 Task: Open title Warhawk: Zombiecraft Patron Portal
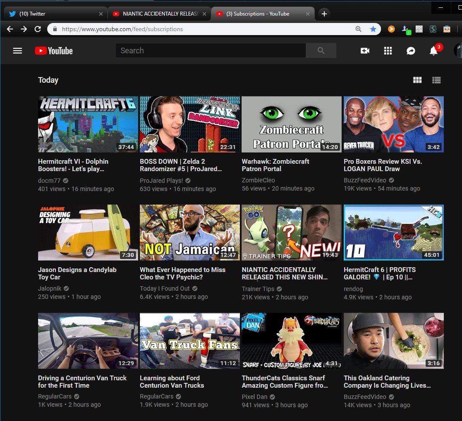[x=275, y=165]
